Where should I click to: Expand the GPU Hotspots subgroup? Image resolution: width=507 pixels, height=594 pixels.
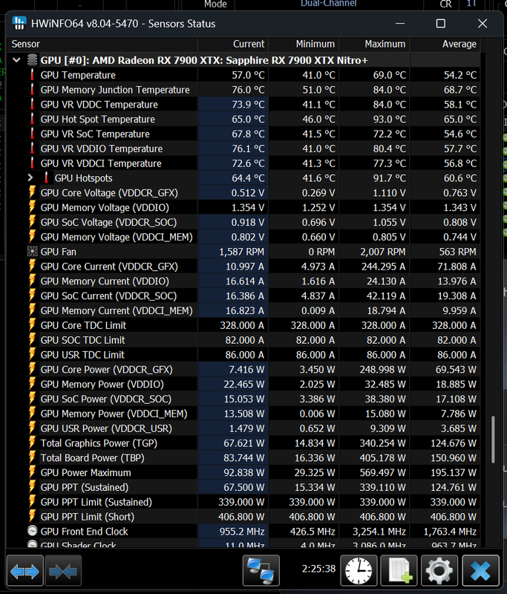(30, 177)
